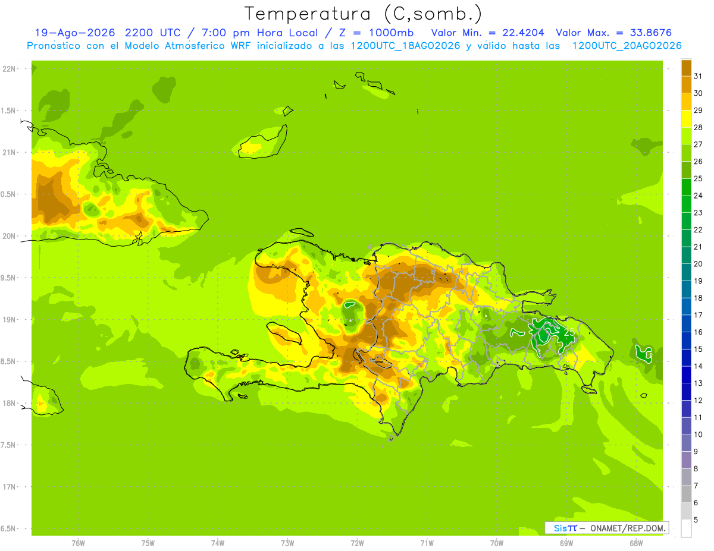714x551 pixels.
Task: Select the yellow 28 degree legend color
Action: tap(686, 119)
